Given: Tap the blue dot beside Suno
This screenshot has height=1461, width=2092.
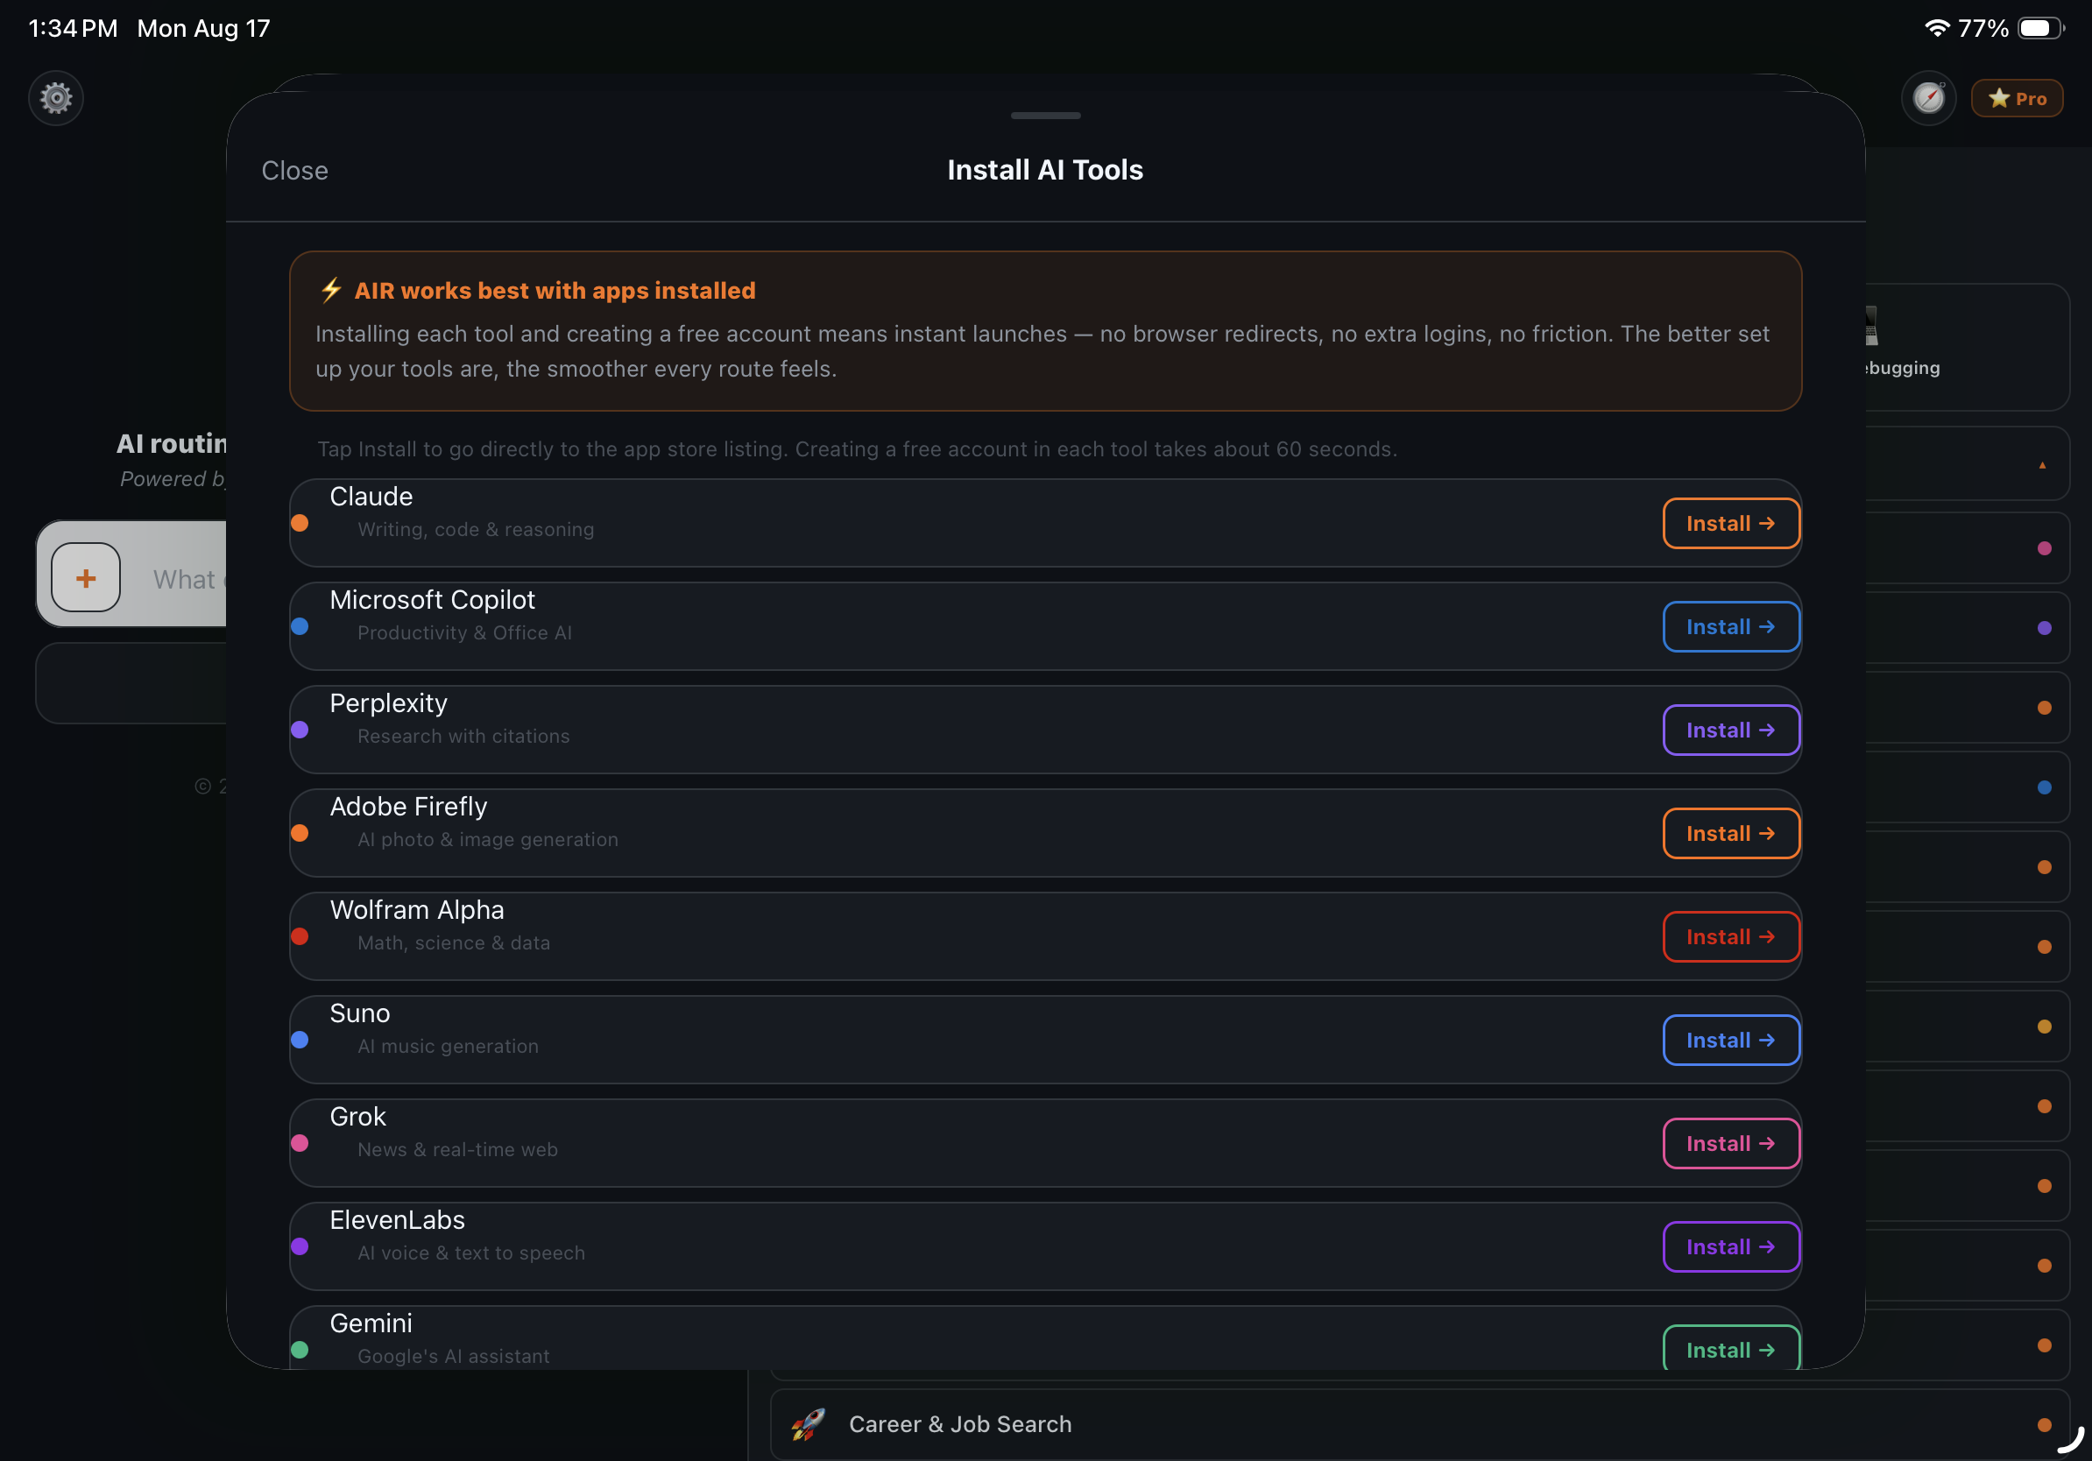Looking at the screenshot, I should pyautogui.click(x=299, y=1041).
